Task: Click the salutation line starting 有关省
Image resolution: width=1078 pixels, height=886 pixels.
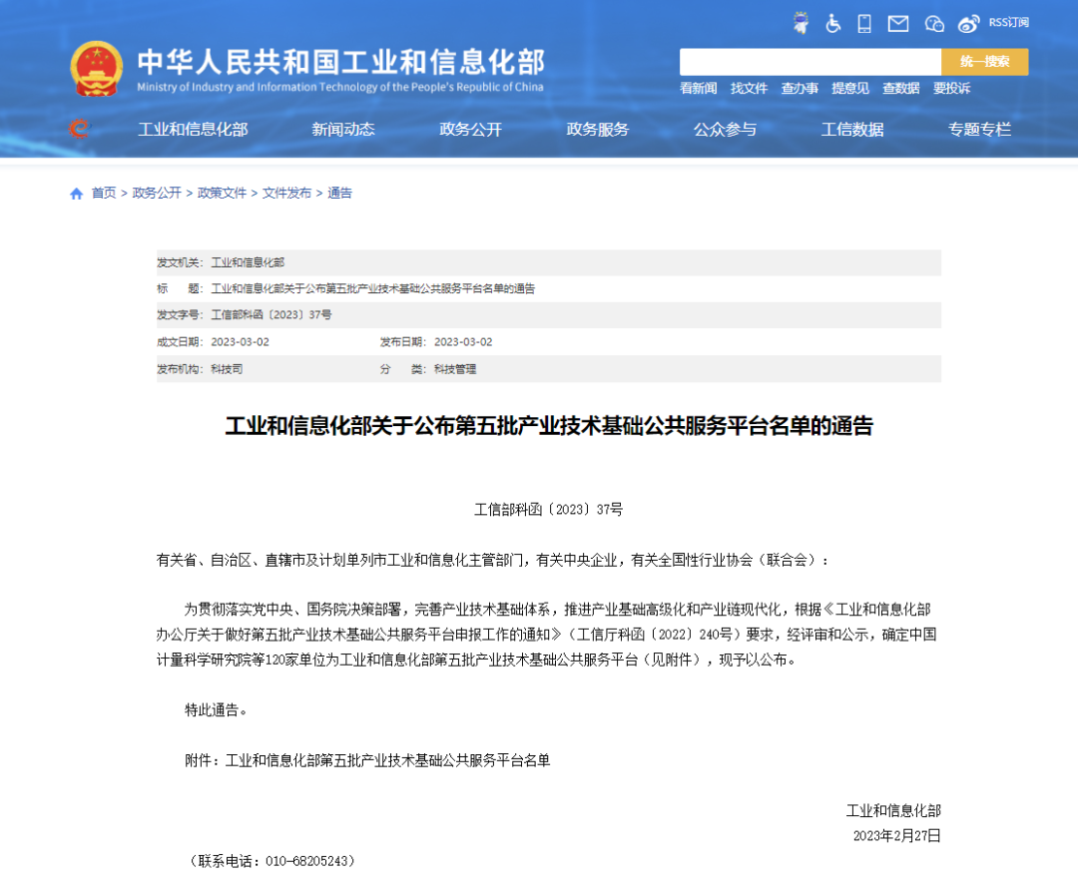Action: tap(492, 560)
